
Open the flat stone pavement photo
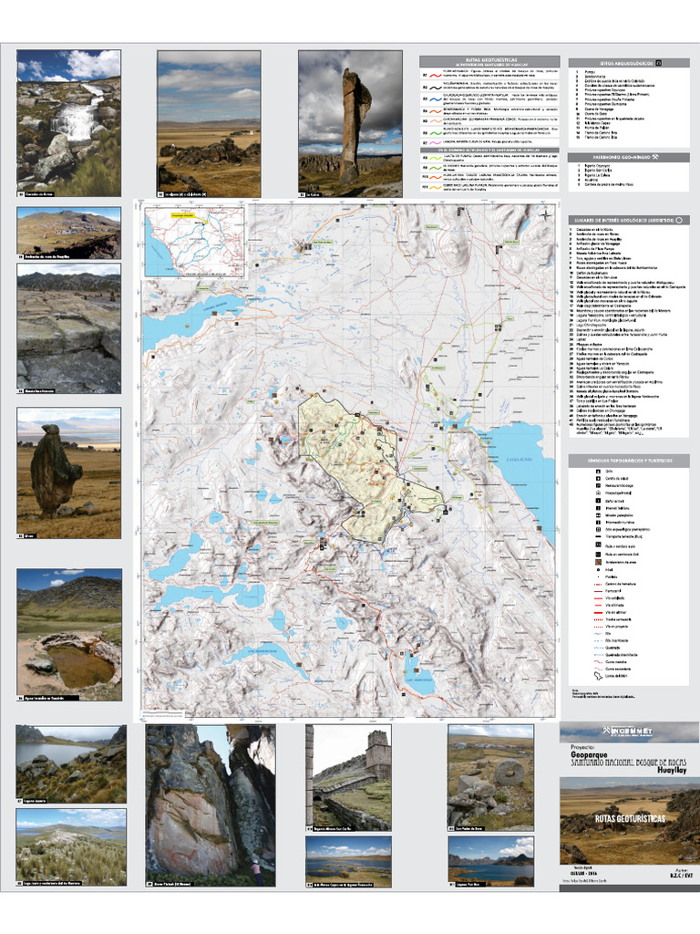point(69,328)
